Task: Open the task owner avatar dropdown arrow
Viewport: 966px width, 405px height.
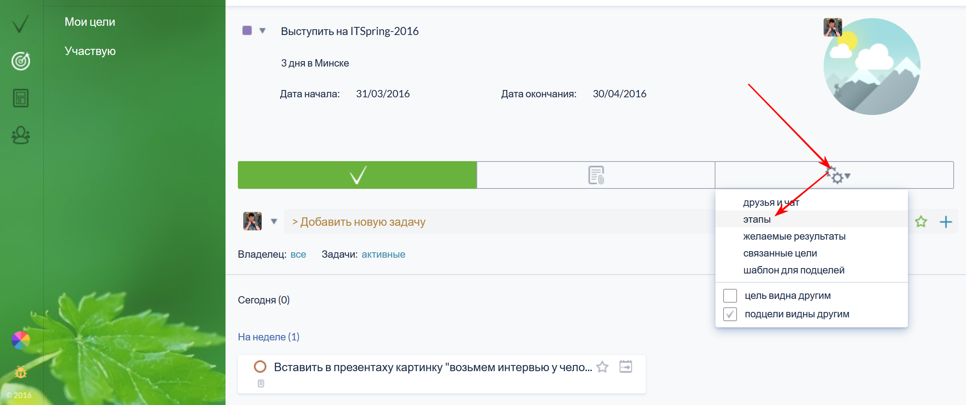Action: 274,222
